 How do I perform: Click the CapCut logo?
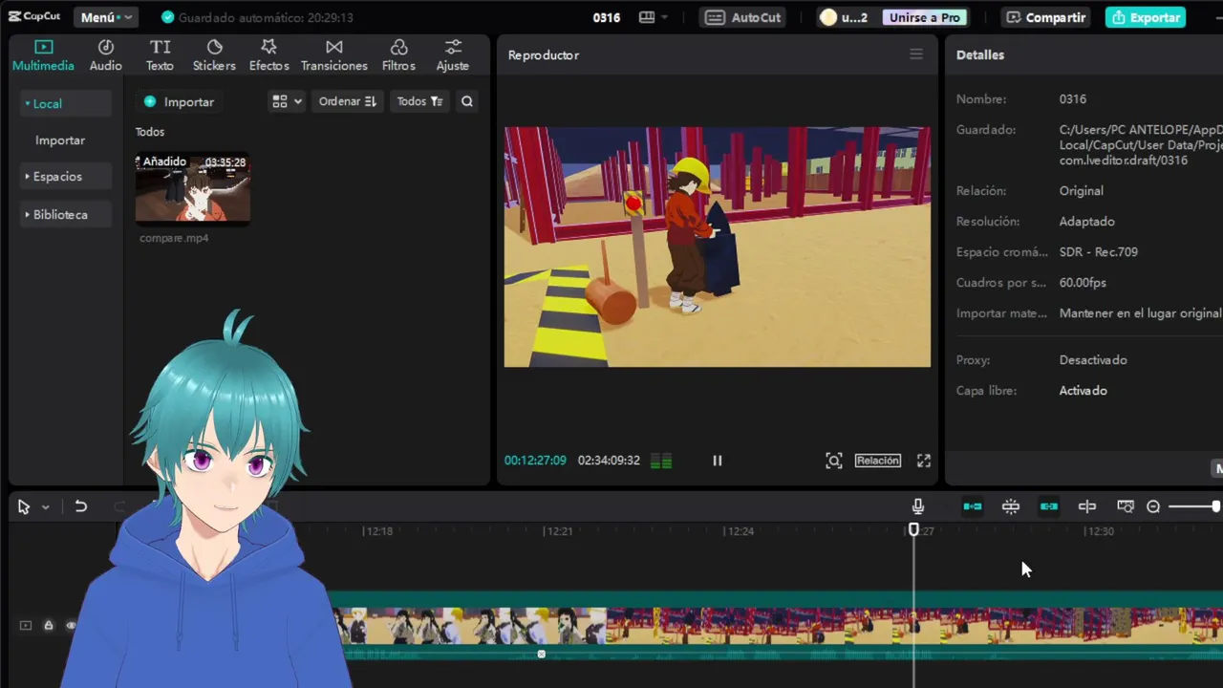click(34, 16)
